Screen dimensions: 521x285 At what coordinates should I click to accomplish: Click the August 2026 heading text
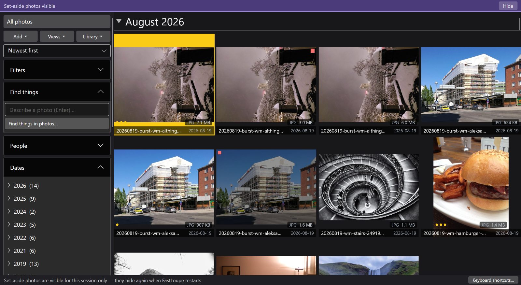[x=155, y=22]
